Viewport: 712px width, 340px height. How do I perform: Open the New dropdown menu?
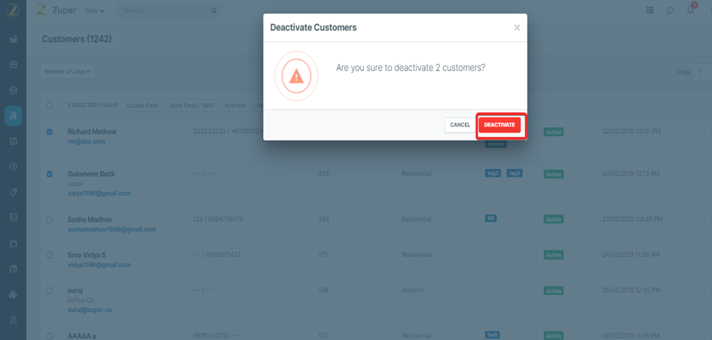pos(94,11)
